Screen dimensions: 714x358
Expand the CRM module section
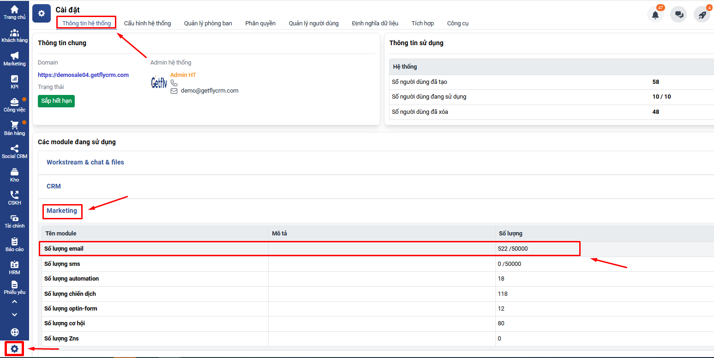tap(54, 186)
